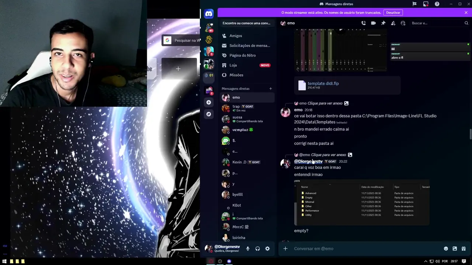Dismiss the streamer mode purple banner
The image size is (472, 265).
pyautogui.click(x=466, y=13)
